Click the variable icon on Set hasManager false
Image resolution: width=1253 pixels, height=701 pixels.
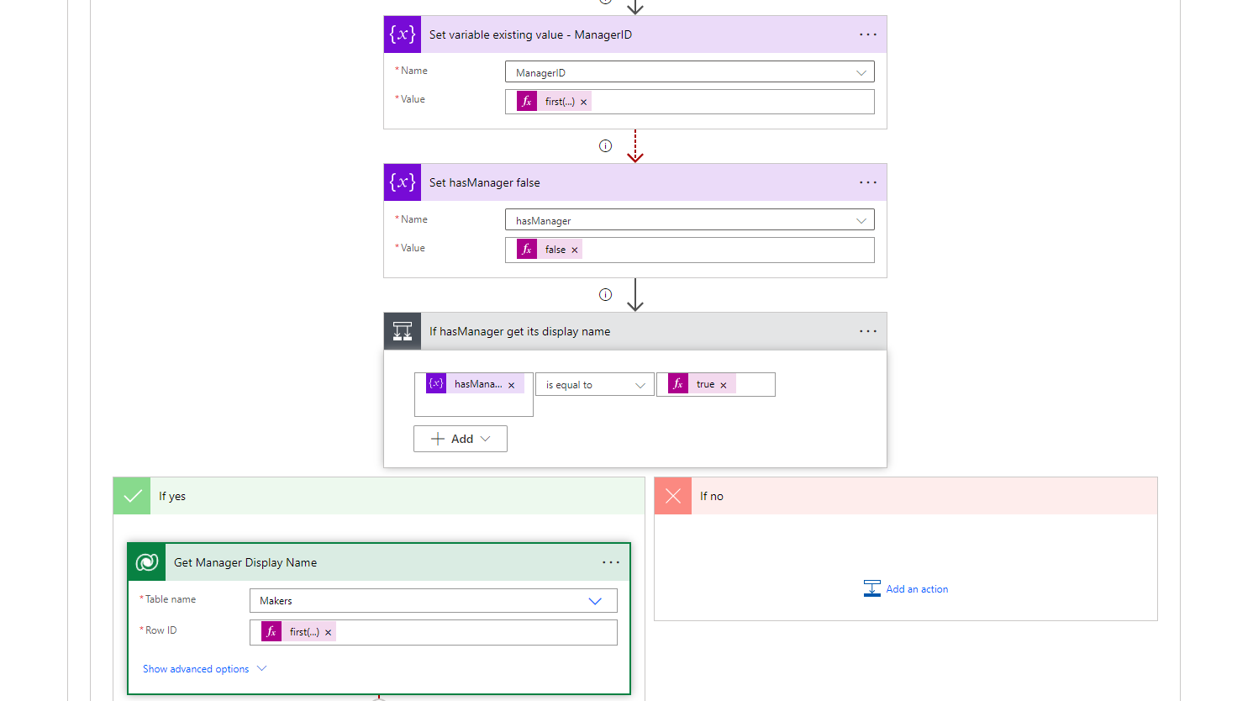(x=402, y=182)
